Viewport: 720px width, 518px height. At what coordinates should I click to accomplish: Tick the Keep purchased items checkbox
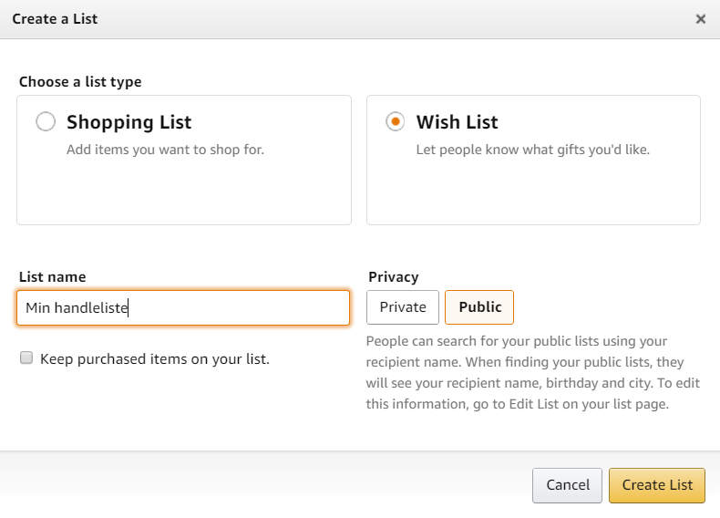click(26, 357)
